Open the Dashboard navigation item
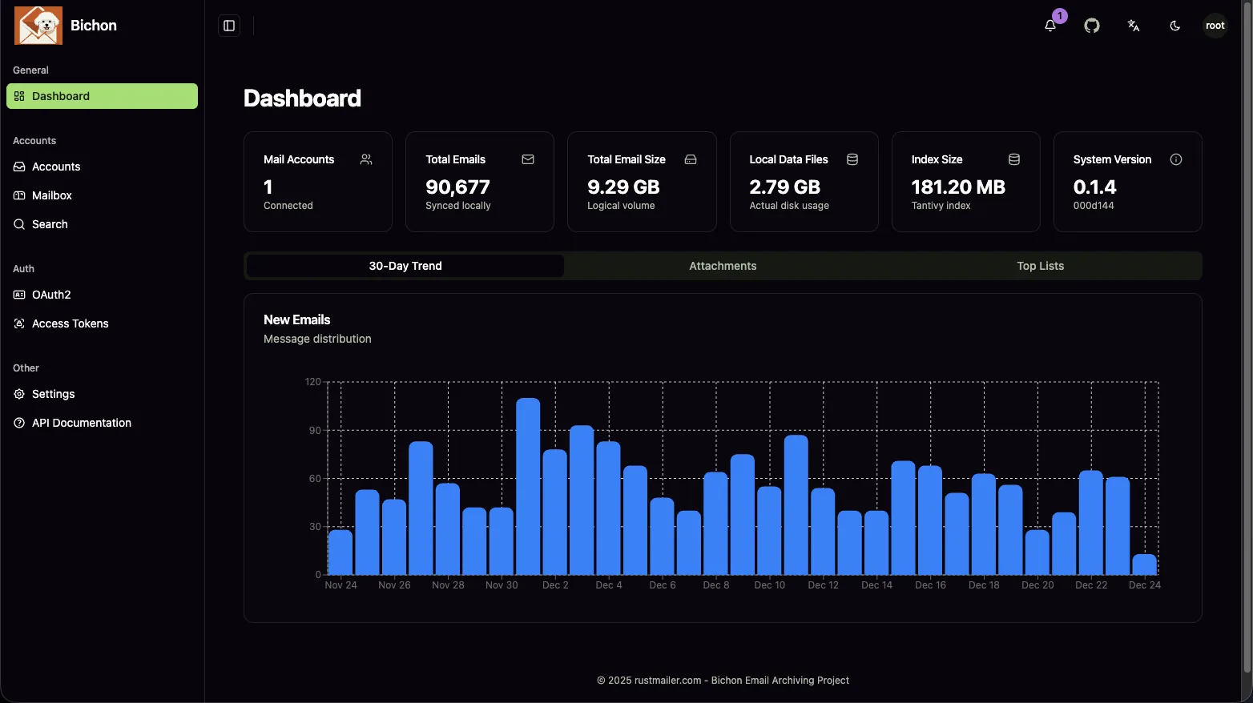This screenshot has height=703, width=1253. click(60, 96)
